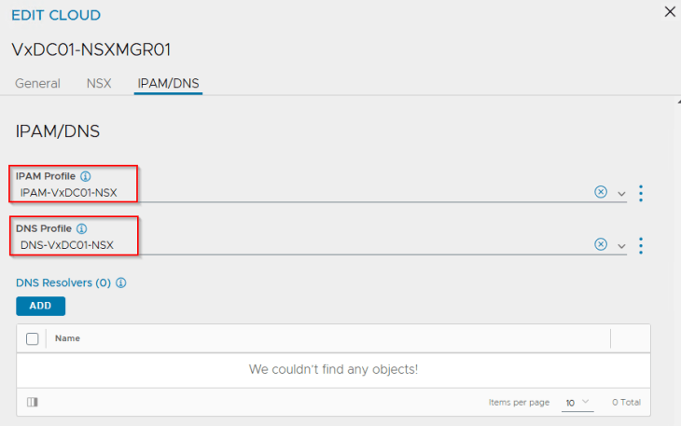
Task: Open DNS Profile three-dot options menu
Action: 641,245
